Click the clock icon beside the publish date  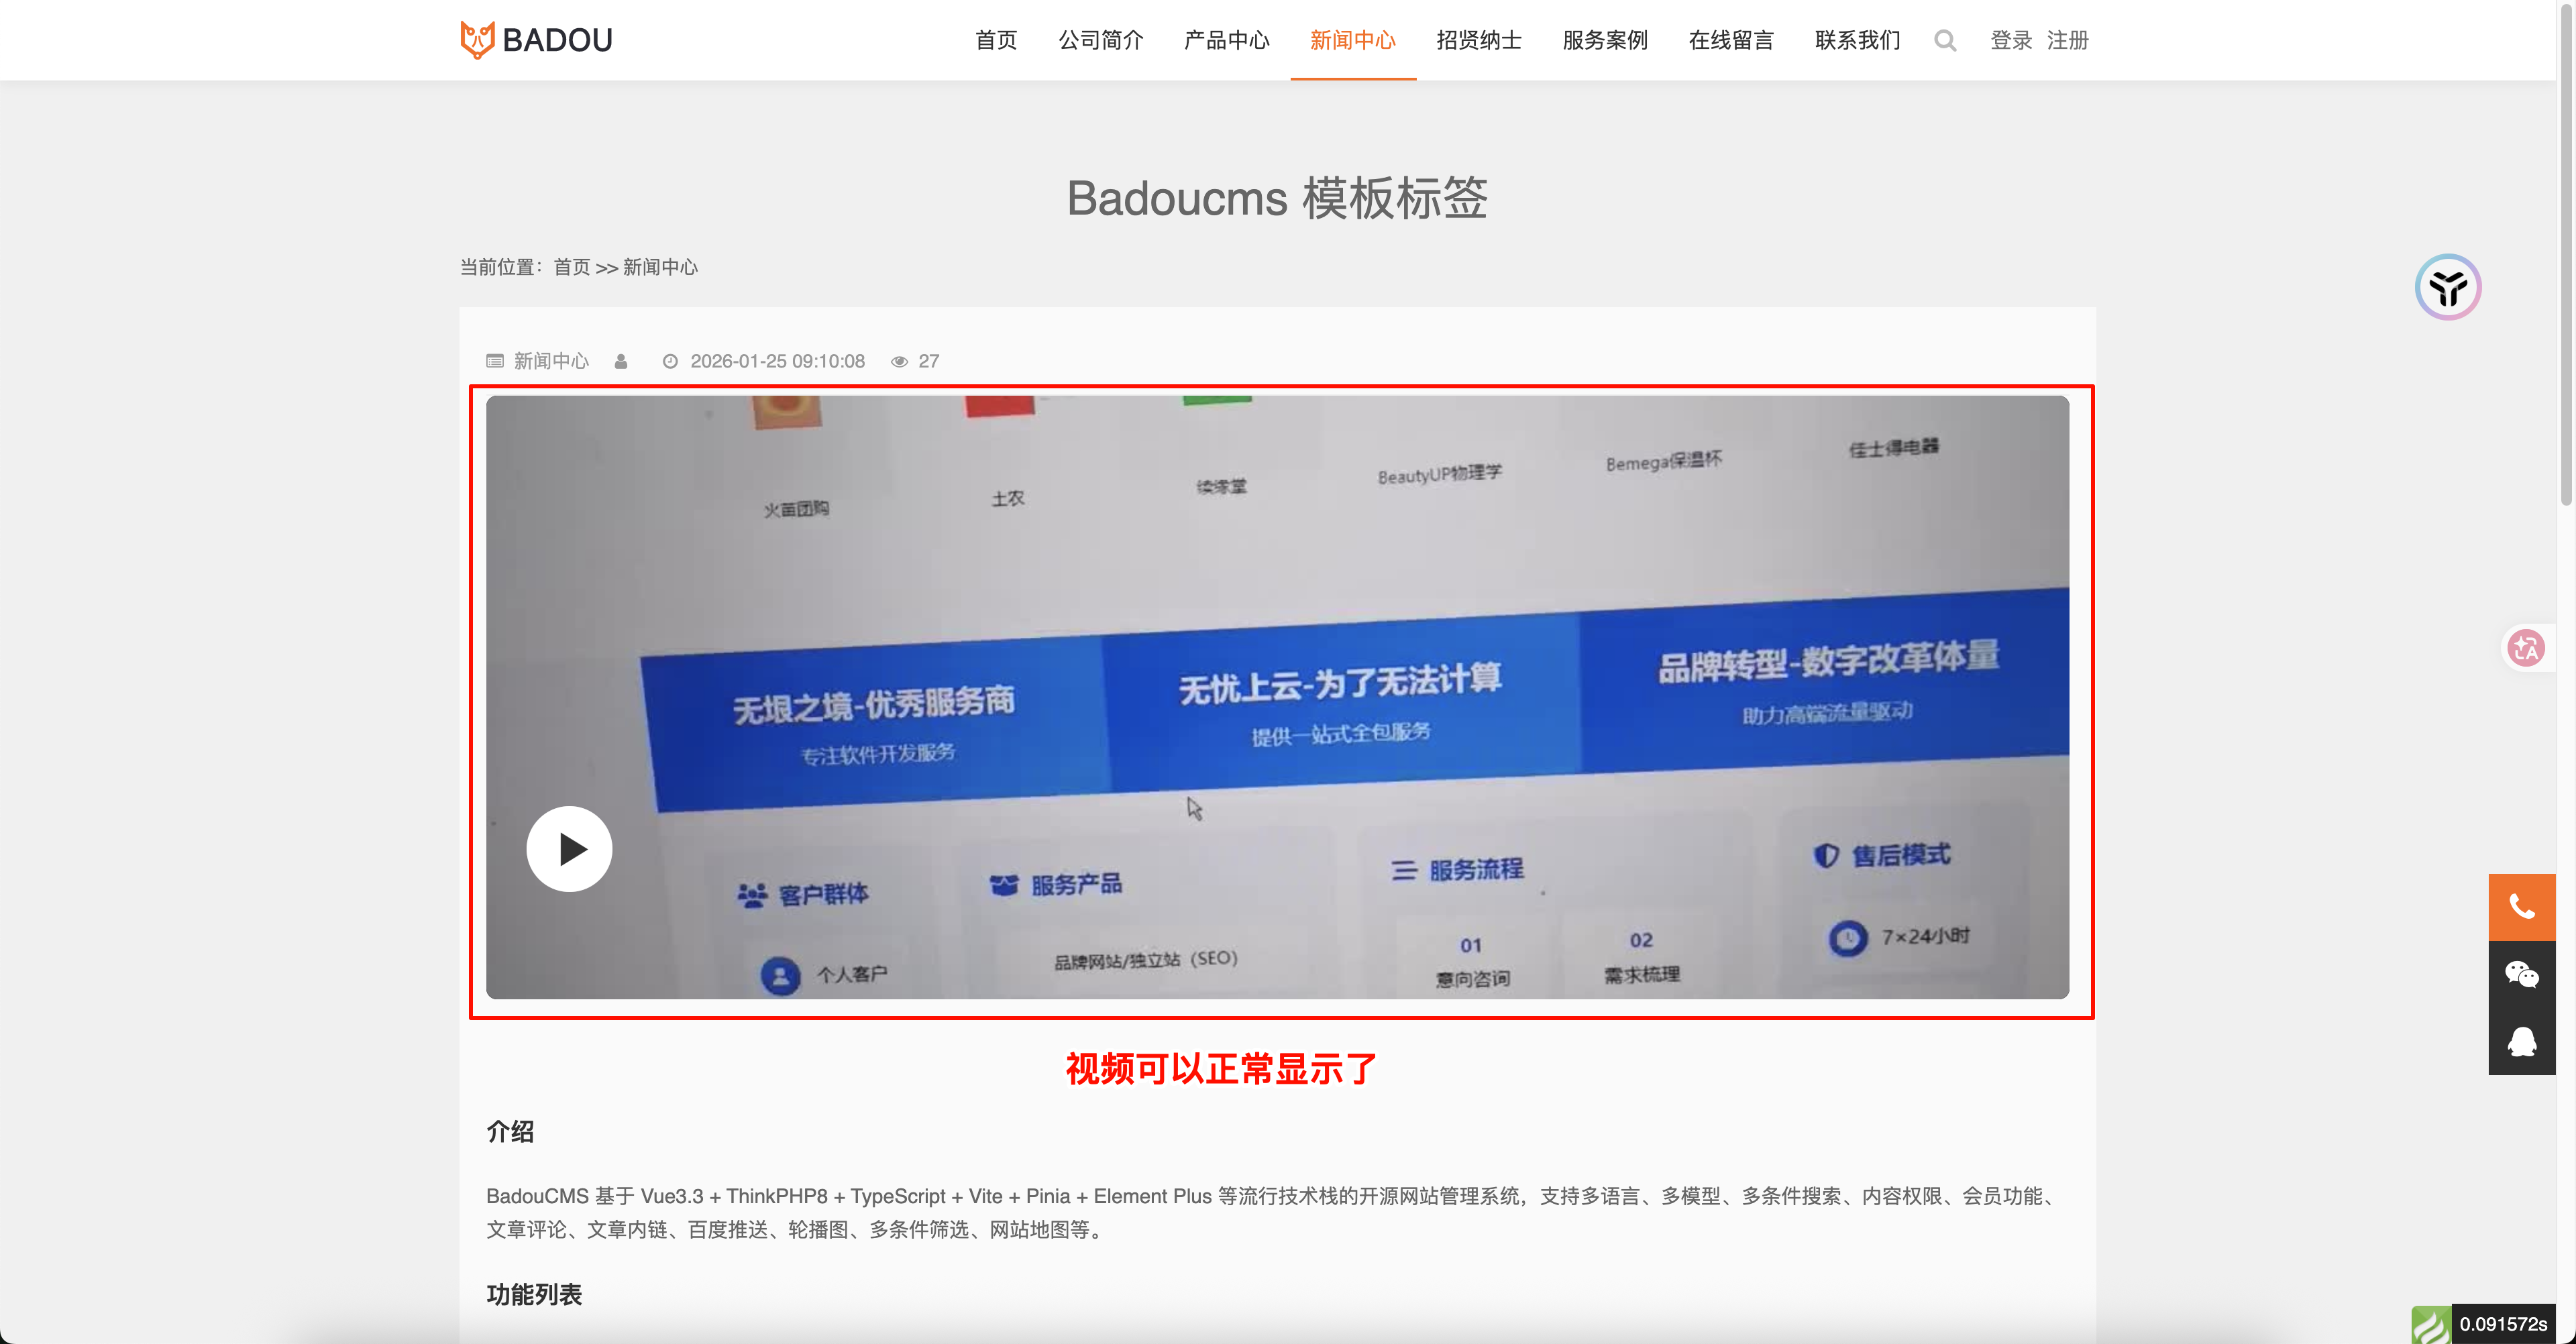[671, 361]
